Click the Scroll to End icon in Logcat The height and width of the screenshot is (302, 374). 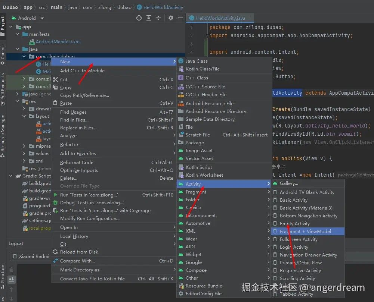tap(12, 279)
